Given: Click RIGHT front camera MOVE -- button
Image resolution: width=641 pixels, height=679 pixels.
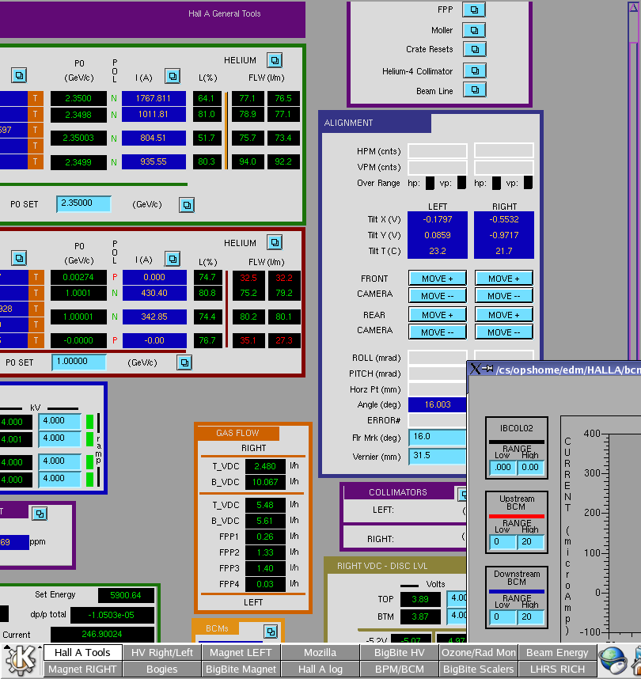Looking at the screenshot, I should click(504, 296).
